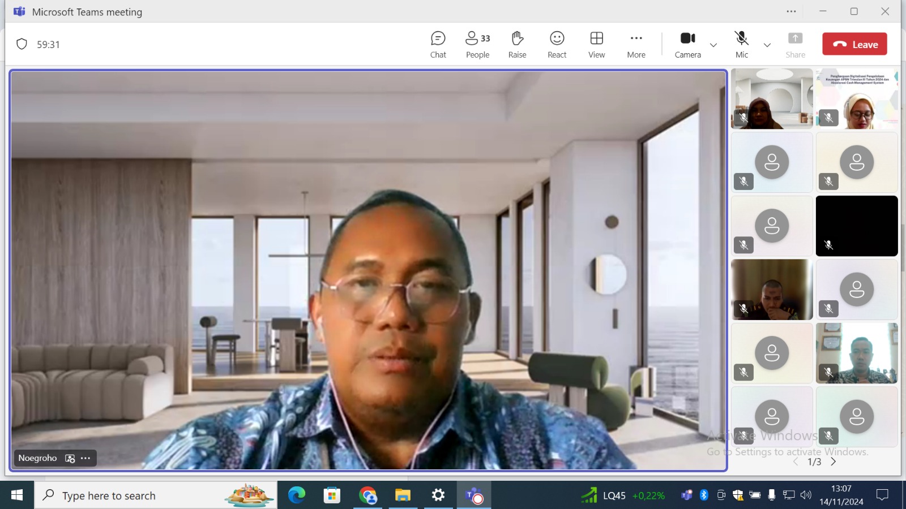The height and width of the screenshot is (509, 906).
Task: Click the Teams logo in the title bar
Action: pyautogui.click(x=19, y=11)
